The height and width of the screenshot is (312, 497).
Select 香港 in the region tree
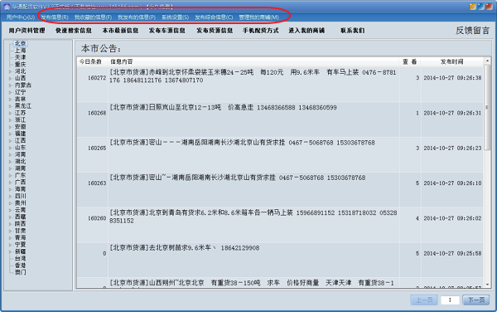coord(20,266)
